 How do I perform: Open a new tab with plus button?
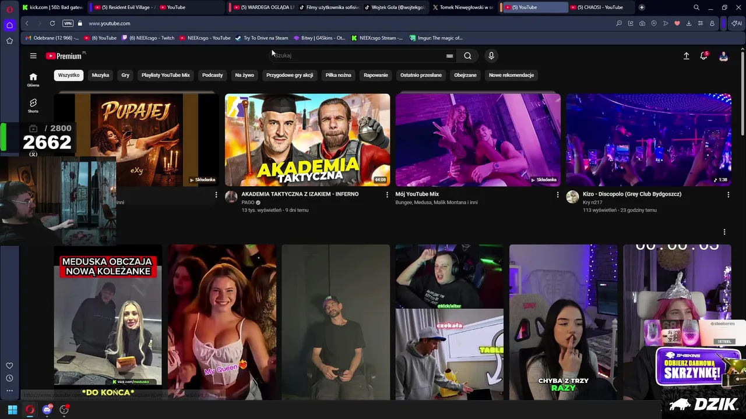tap(642, 8)
